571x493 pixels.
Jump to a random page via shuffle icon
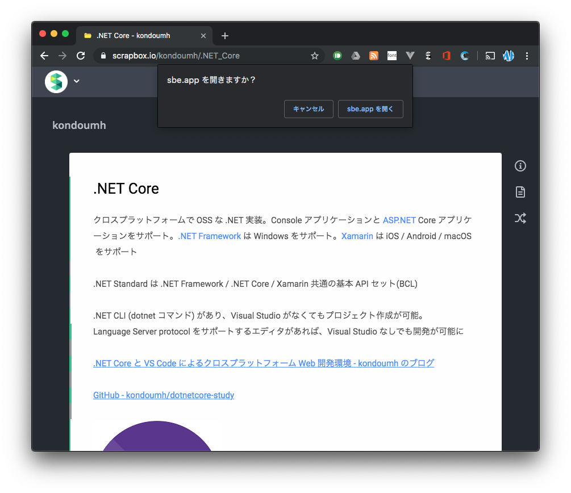click(x=520, y=218)
